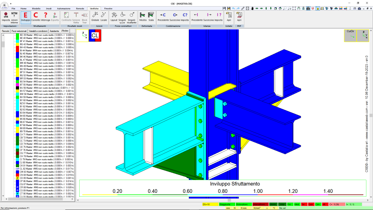Click the undo arrow in quick toolbar
The height and width of the screenshot is (210, 373).
click(x=234, y=8)
